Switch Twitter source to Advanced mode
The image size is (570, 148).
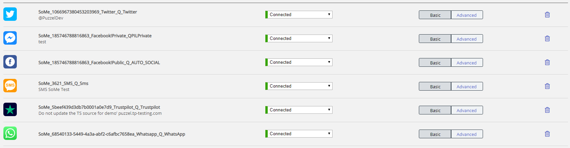(x=467, y=15)
